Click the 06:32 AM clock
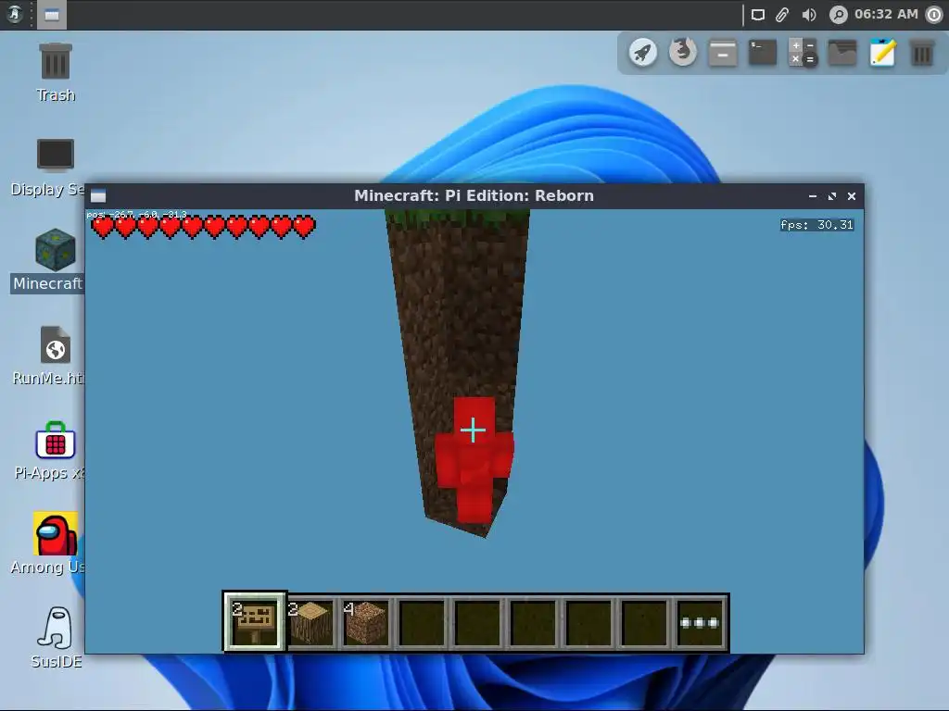The width and height of the screenshot is (949, 711). click(x=886, y=14)
